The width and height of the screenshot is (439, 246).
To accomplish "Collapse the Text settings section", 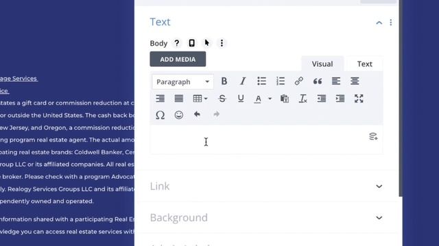I will [379, 23].
